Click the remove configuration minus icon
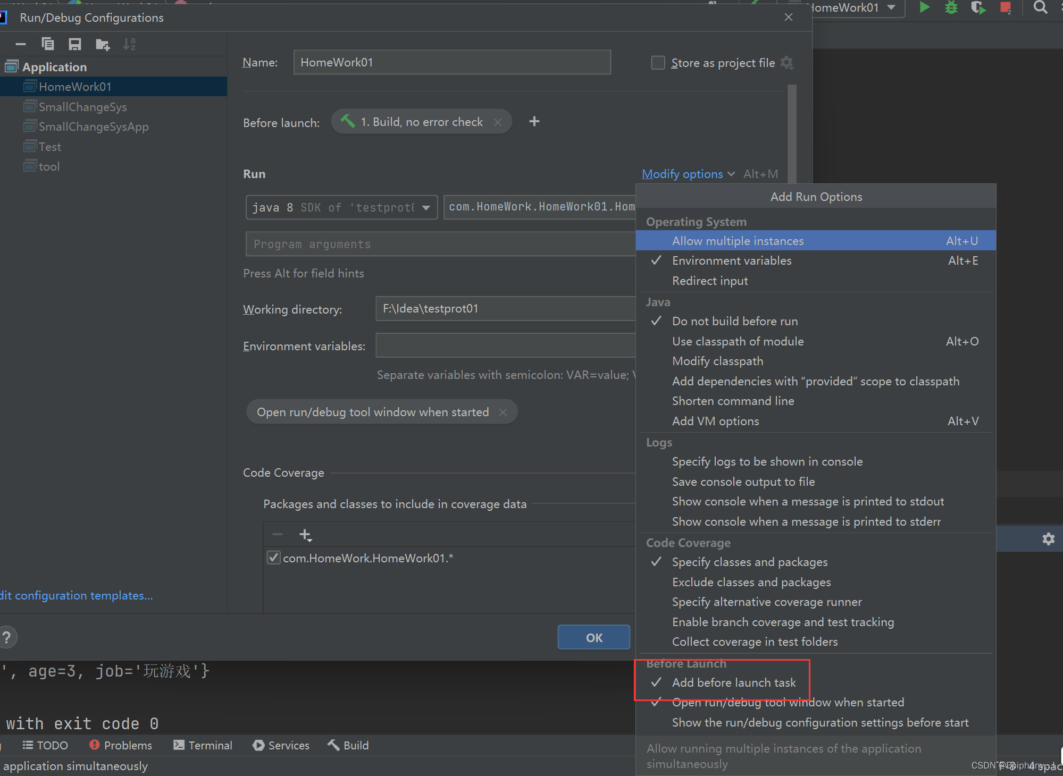 pyautogui.click(x=21, y=44)
